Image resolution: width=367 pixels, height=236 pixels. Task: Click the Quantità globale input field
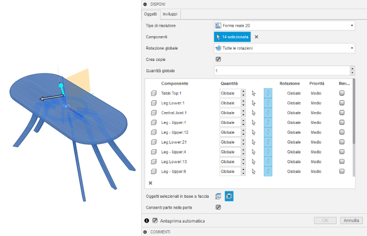(x=282, y=71)
